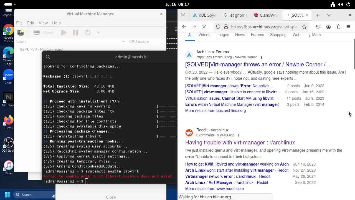Viewport: 355px width, 200px height.
Task: Switch to the KDE Spyware browser tab
Action: point(205,15)
